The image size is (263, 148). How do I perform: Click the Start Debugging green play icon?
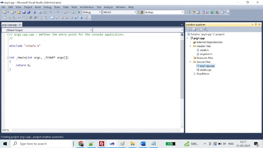pos(79,12)
